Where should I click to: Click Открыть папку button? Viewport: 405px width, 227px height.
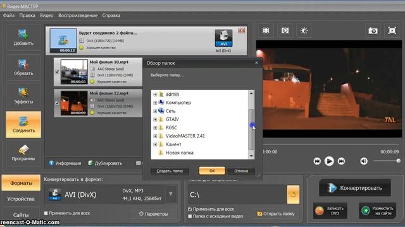276,214
